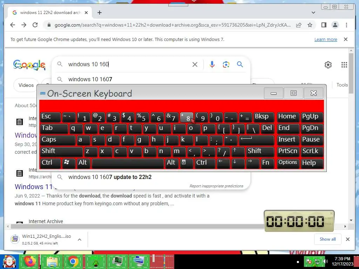Viewport: 359px width, 269px height.
Task: Tap the space bar on On-Screen Keyboard
Action: click(128, 163)
